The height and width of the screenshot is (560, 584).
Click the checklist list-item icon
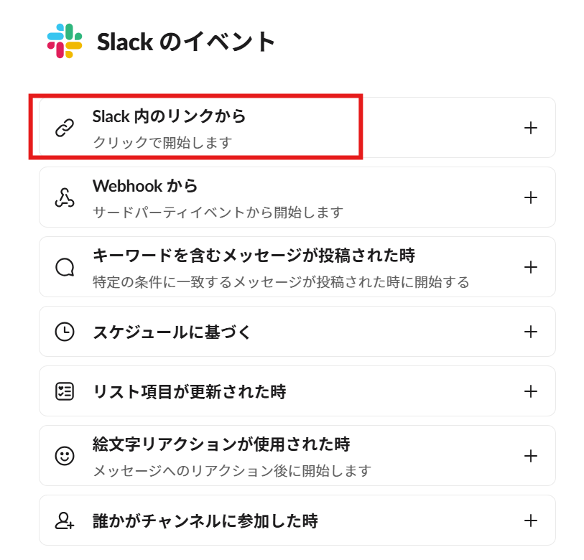pyautogui.click(x=65, y=391)
